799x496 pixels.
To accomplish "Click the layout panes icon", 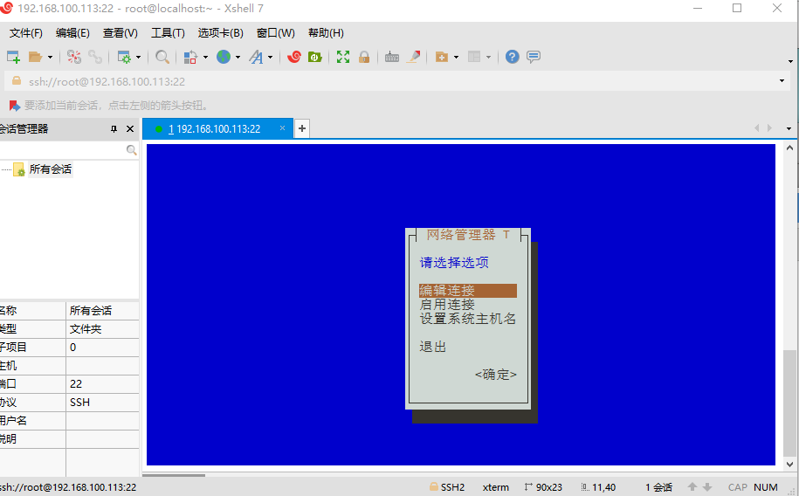I will (x=474, y=57).
